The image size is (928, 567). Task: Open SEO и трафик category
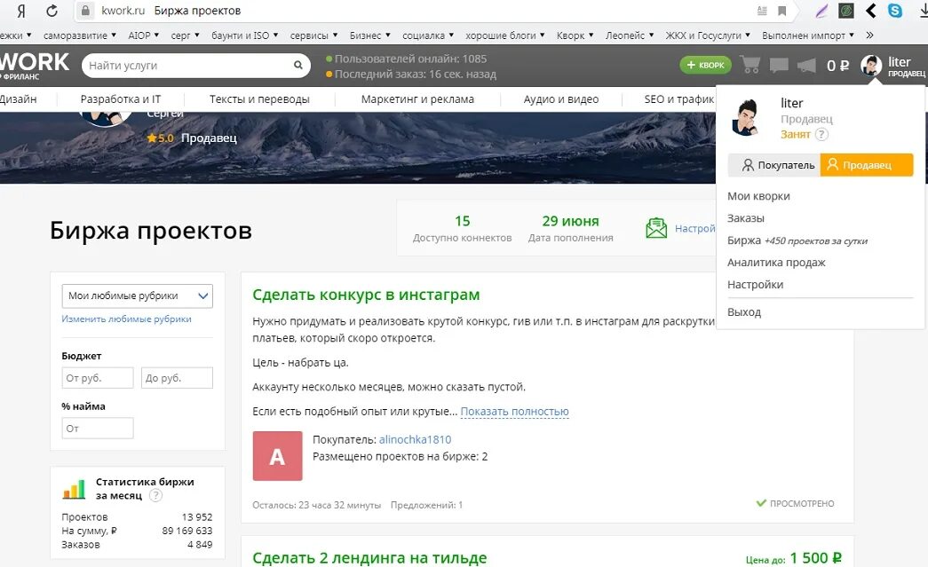point(679,99)
